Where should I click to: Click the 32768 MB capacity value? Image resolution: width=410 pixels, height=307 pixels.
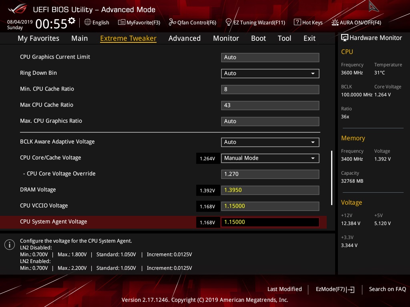[x=352, y=181]
